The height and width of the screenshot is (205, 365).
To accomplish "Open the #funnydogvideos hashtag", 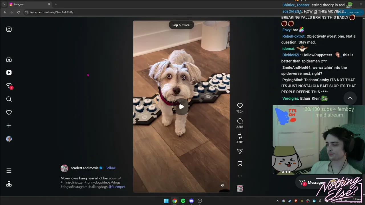I will pos(97,183).
